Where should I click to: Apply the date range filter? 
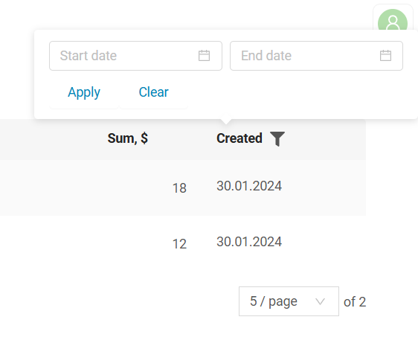click(x=84, y=92)
